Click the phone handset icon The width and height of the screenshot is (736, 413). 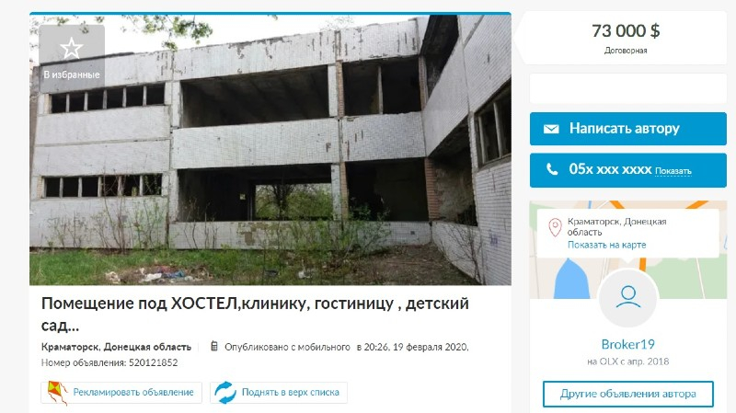pos(552,169)
